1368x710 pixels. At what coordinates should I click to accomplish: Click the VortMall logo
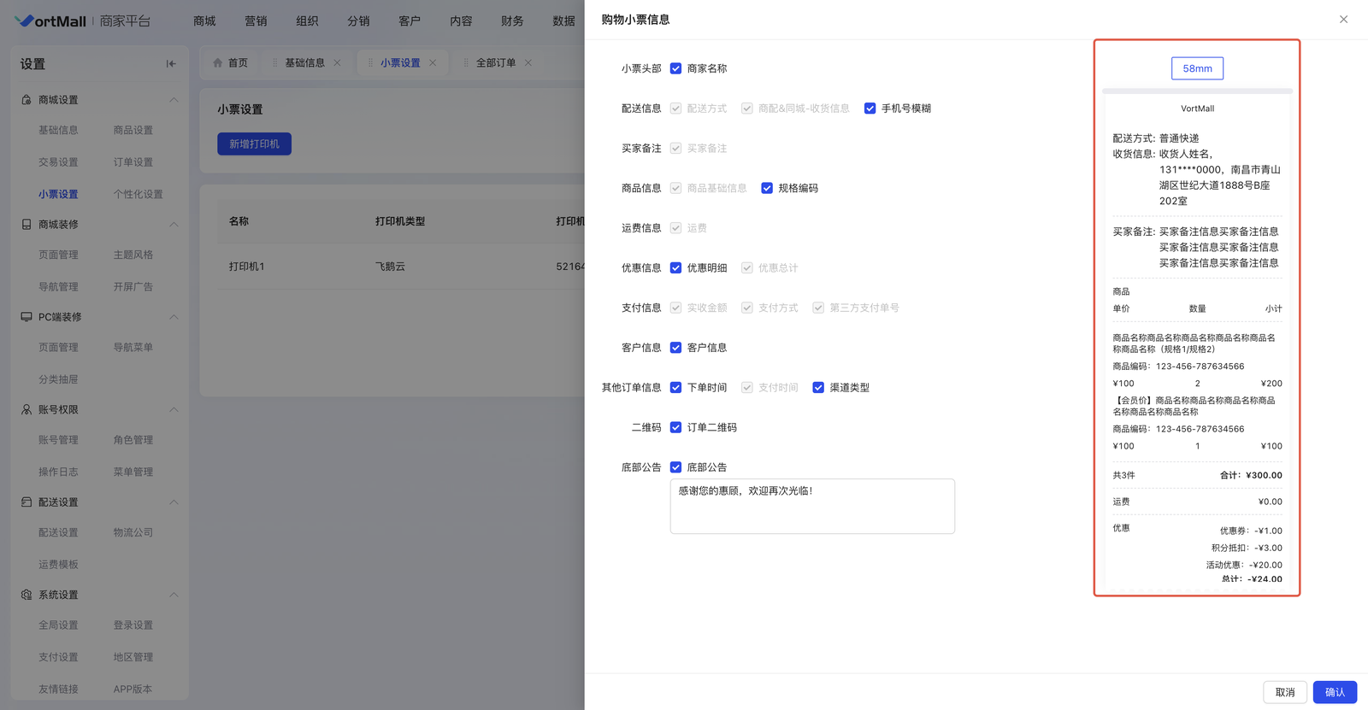click(x=51, y=21)
